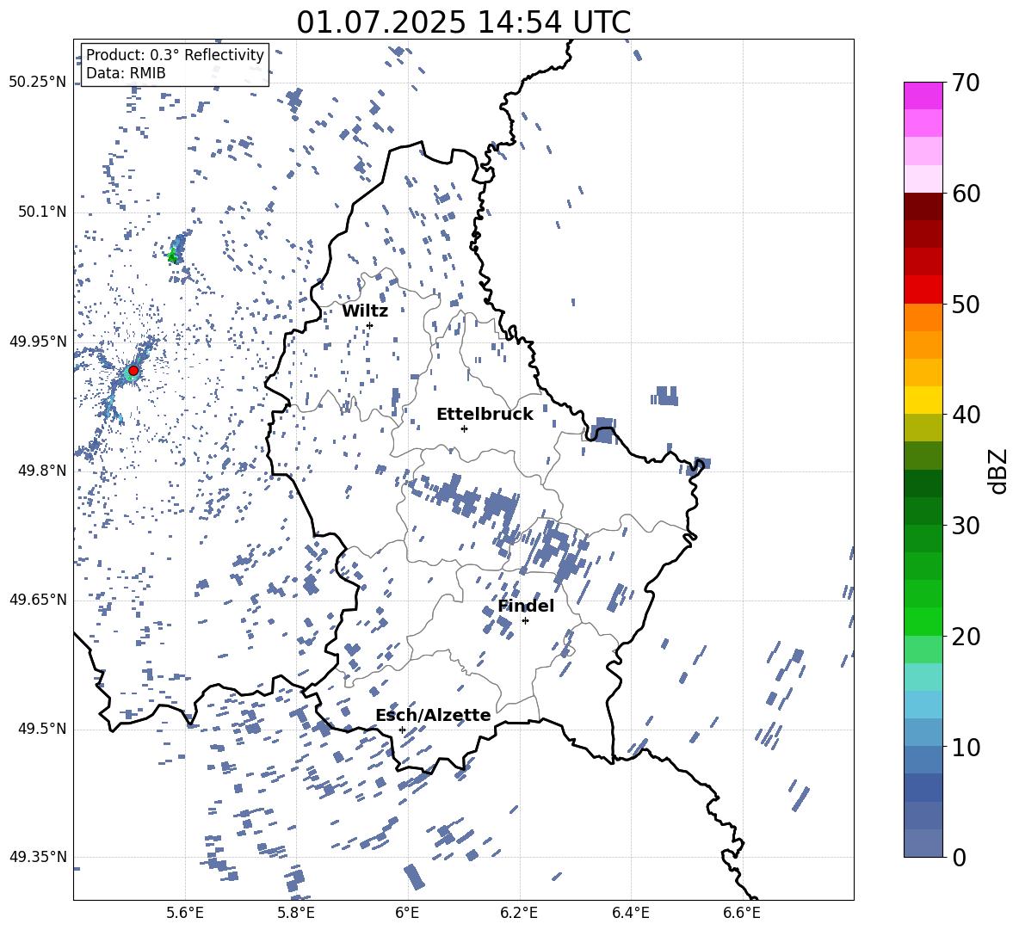
Task: Click the Data: RMIB text
Action: click(126, 73)
